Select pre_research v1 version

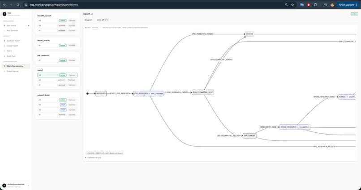[x=57, y=60]
